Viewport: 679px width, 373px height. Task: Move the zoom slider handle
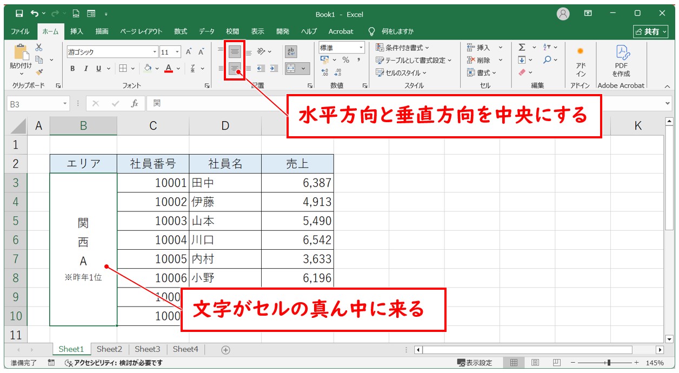pyautogui.click(x=609, y=363)
